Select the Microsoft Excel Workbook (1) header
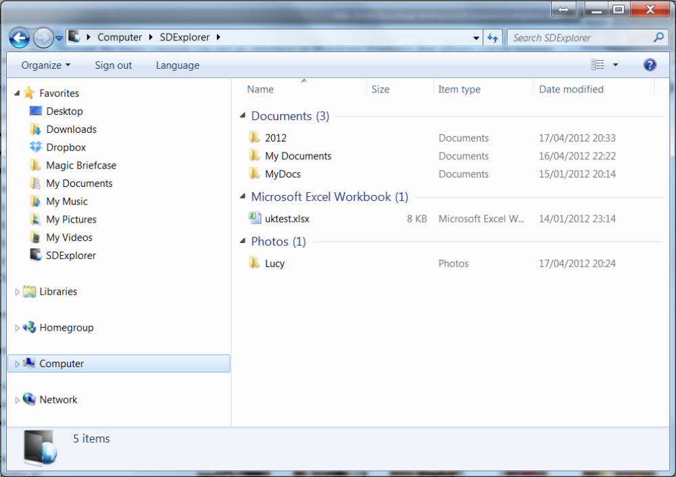Screen dimensions: 676x477 (x=330, y=197)
